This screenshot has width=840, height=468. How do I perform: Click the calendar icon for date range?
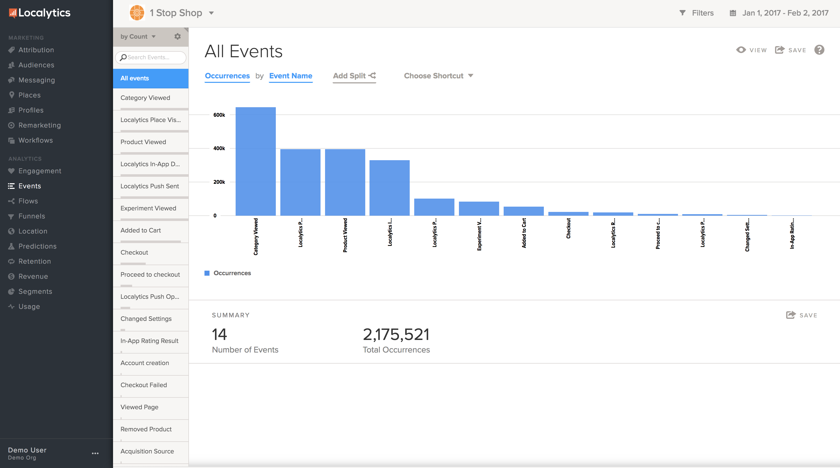pyautogui.click(x=733, y=13)
